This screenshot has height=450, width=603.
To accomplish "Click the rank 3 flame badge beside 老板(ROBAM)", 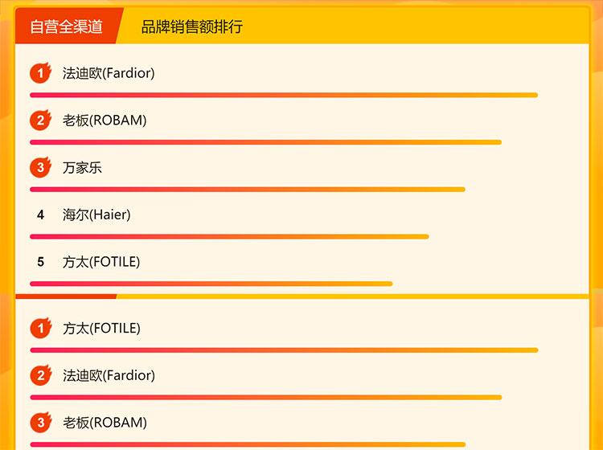I will [x=40, y=423].
